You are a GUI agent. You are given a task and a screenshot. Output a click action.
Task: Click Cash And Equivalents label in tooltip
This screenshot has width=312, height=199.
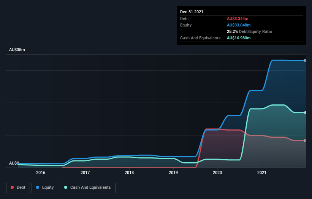[x=200, y=38]
